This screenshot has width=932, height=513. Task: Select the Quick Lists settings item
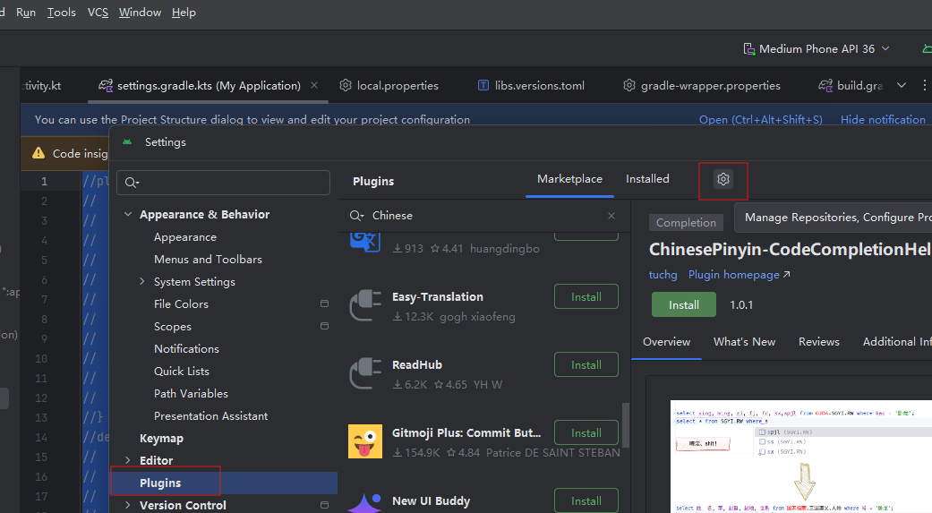tap(181, 371)
